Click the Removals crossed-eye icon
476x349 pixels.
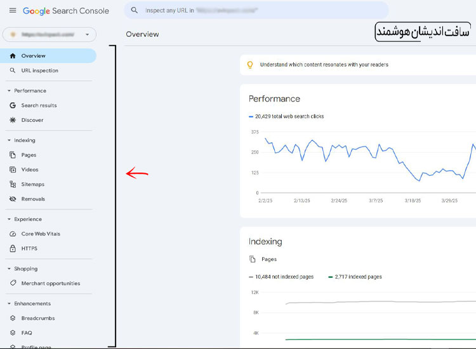(13, 199)
